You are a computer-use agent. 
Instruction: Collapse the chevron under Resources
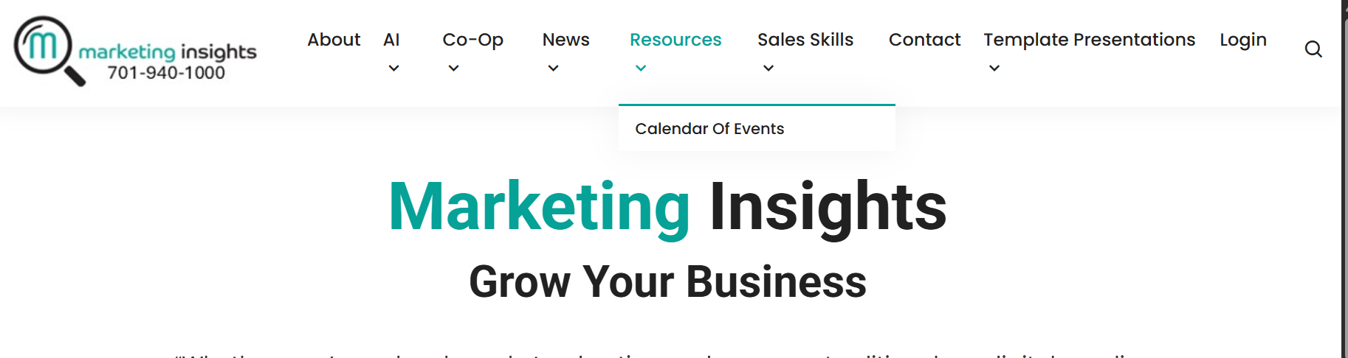(x=641, y=69)
